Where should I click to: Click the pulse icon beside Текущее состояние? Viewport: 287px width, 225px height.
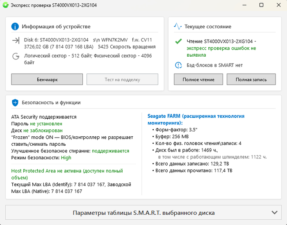pyautogui.click(x=178, y=27)
